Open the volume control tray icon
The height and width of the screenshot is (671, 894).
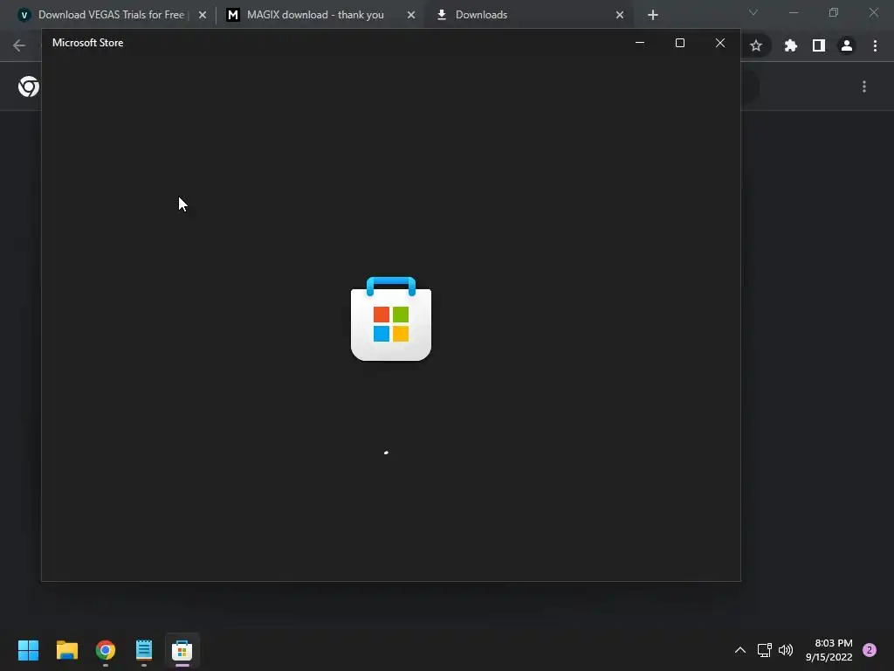click(786, 650)
